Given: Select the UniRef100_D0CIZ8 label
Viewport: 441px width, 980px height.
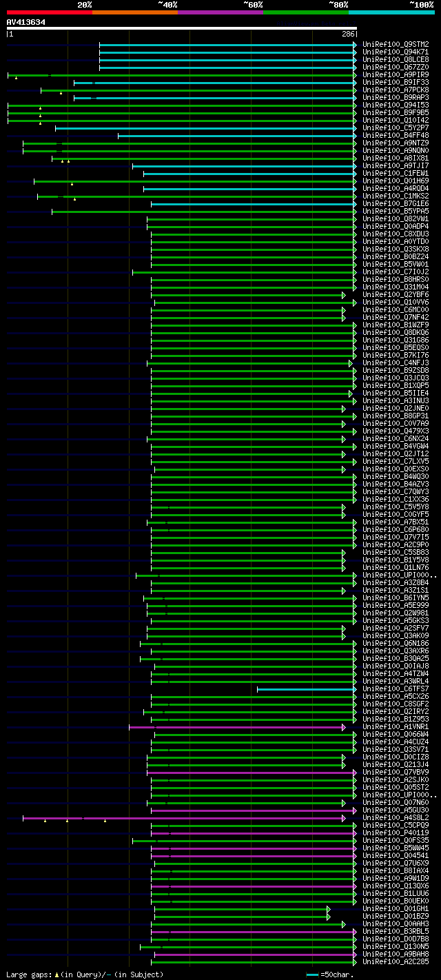Looking at the screenshot, I should pos(396,757).
